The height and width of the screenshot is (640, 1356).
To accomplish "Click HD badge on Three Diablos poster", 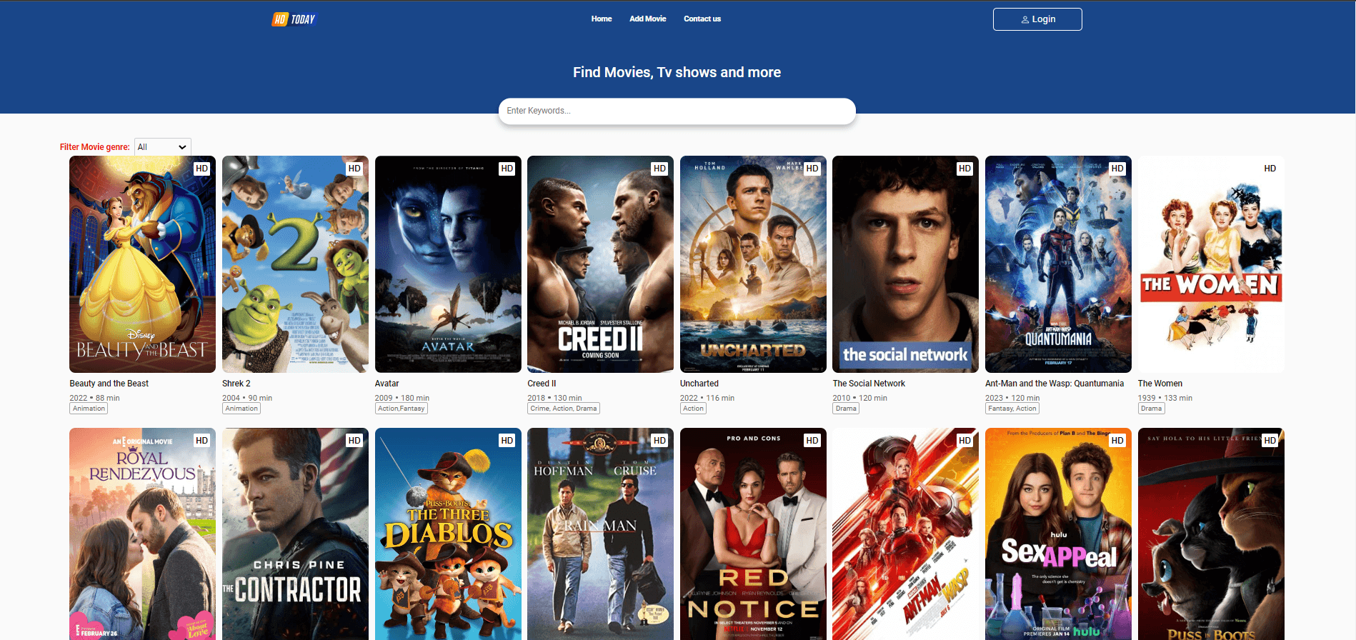I will 507,441.
